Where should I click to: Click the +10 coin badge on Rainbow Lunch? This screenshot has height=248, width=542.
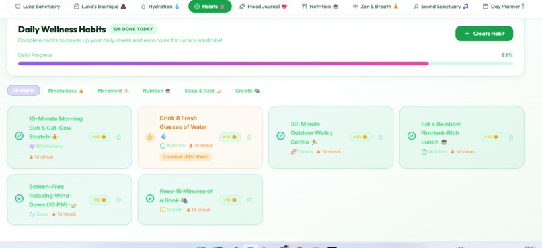[x=491, y=137]
